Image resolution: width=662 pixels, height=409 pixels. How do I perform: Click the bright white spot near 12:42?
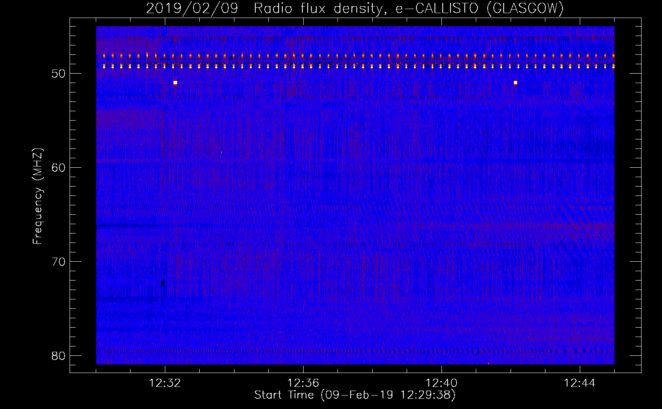[x=516, y=83]
